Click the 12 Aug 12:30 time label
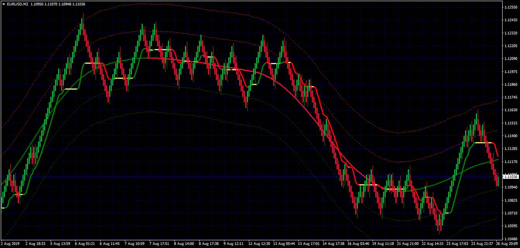Screen dimensions: 520x248 pos(259,244)
